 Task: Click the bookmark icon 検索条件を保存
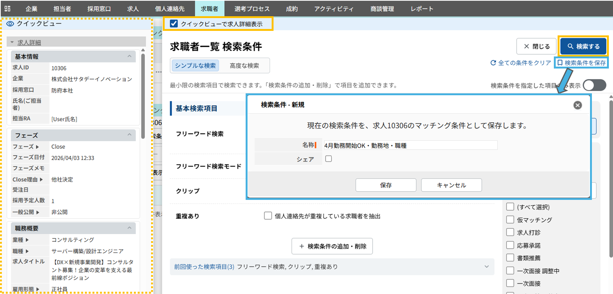click(x=560, y=63)
